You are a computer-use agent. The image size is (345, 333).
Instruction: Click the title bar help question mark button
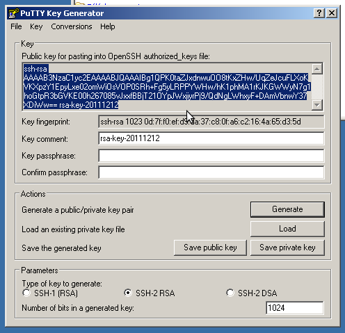point(319,13)
